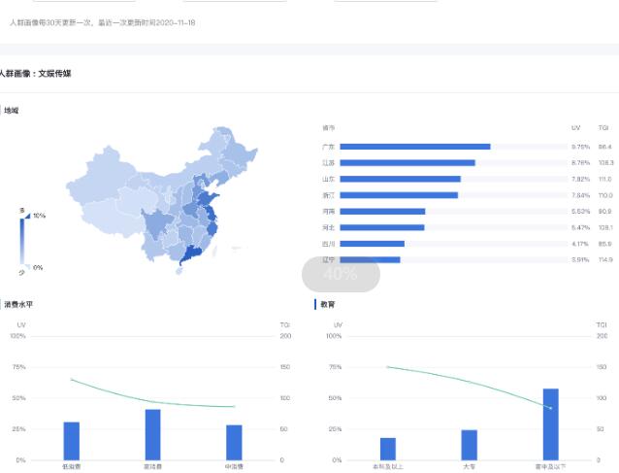
Task: Click the 高中及以下 bar in education chart
Action: (551, 423)
